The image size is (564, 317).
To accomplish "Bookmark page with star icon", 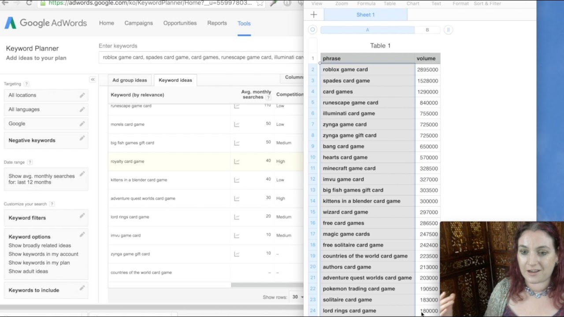I will click(260, 3).
